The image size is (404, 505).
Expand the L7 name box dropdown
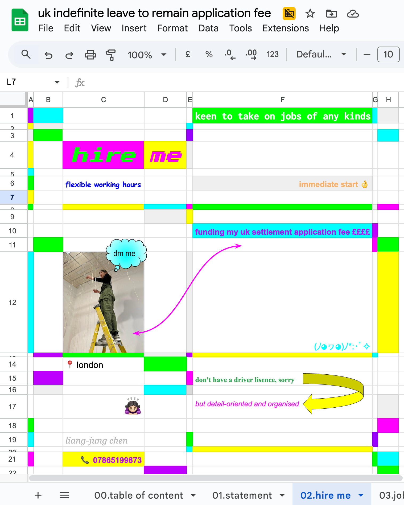pyautogui.click(x=57, y=82)
